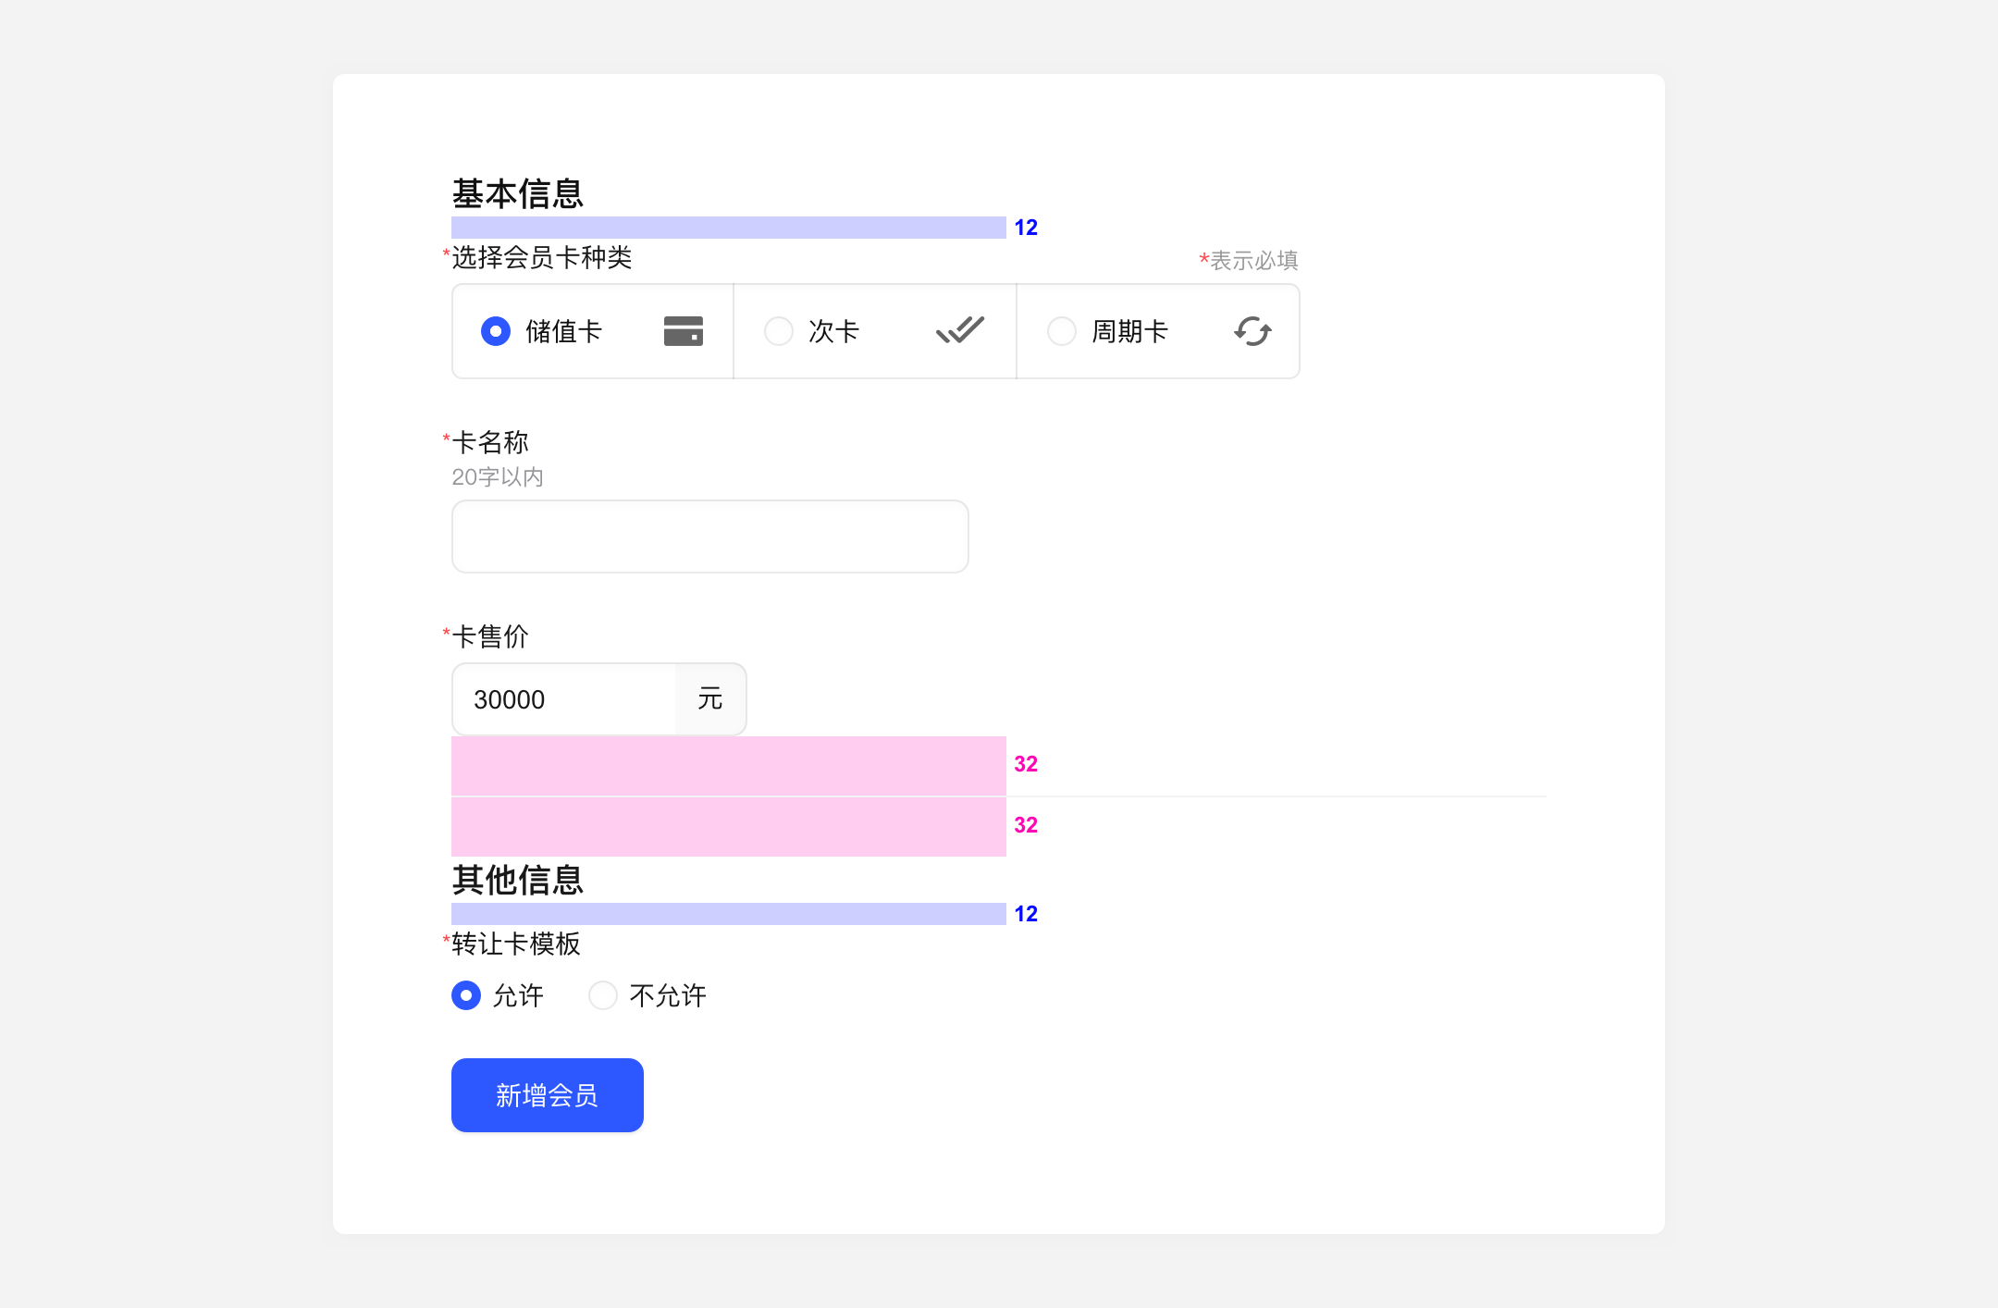Click the 周期卡 option label text
Image resolution: width=1998 pixels, height=1308 pixels.
pyautogui.click(x=1129, y=331)
